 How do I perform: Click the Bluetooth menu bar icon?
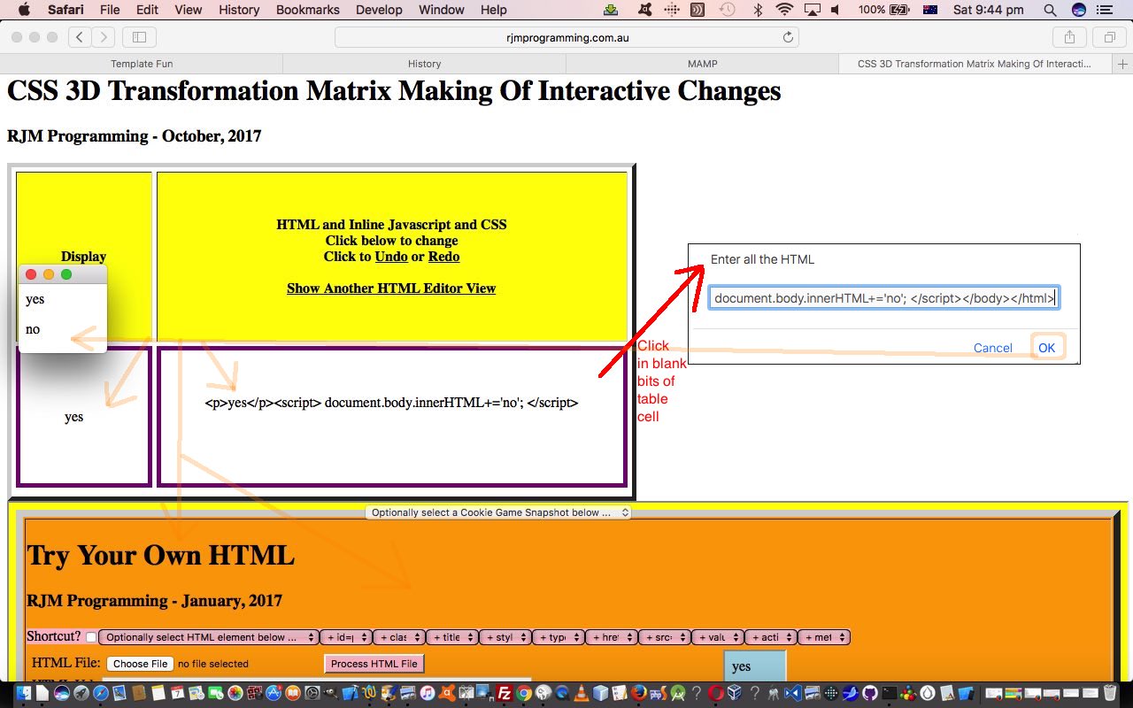(x=757, y=10)
